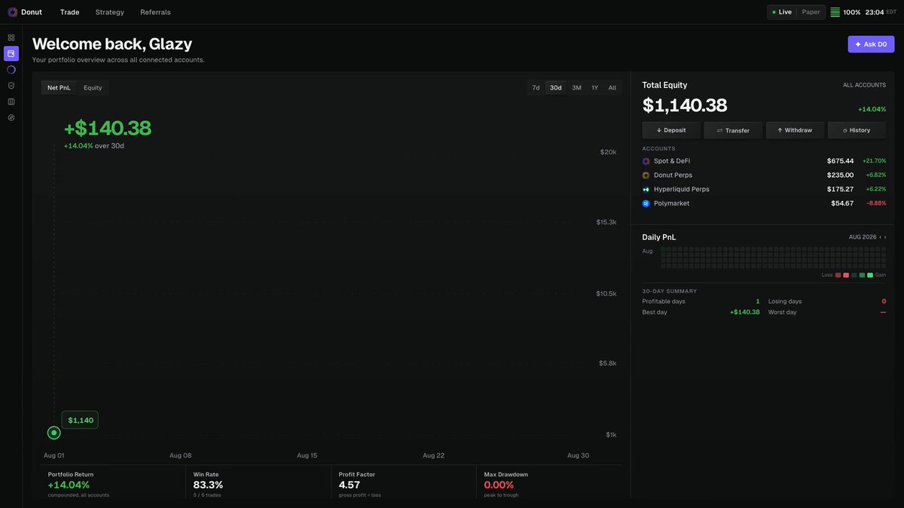
Task: Click the green chart data point marker
Action: coord(53,433)
